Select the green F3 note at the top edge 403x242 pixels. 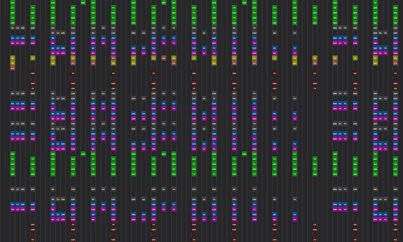(375, 3)
